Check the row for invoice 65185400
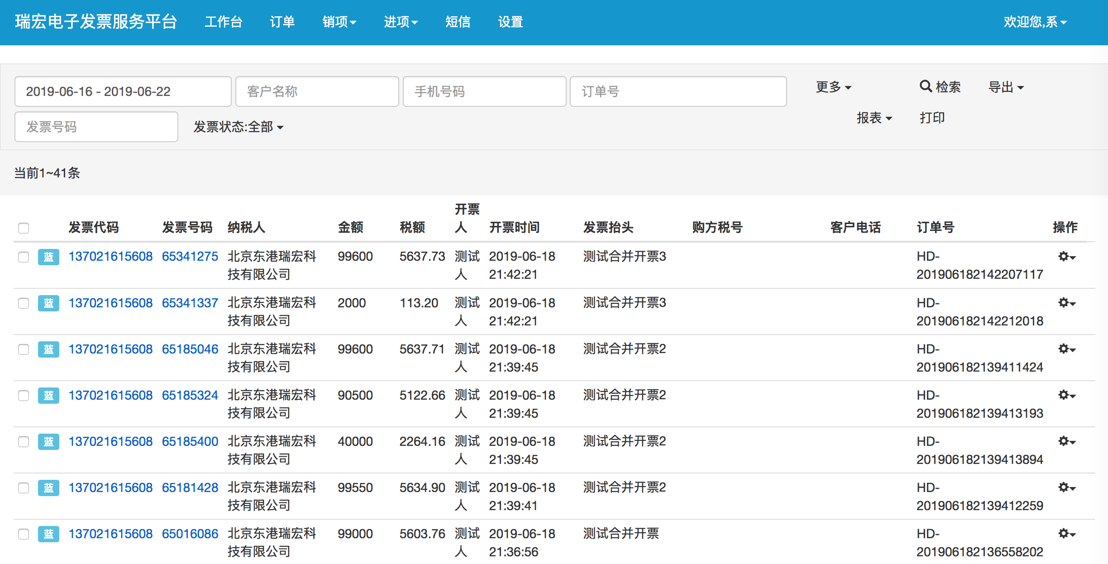 coord(24,442)
